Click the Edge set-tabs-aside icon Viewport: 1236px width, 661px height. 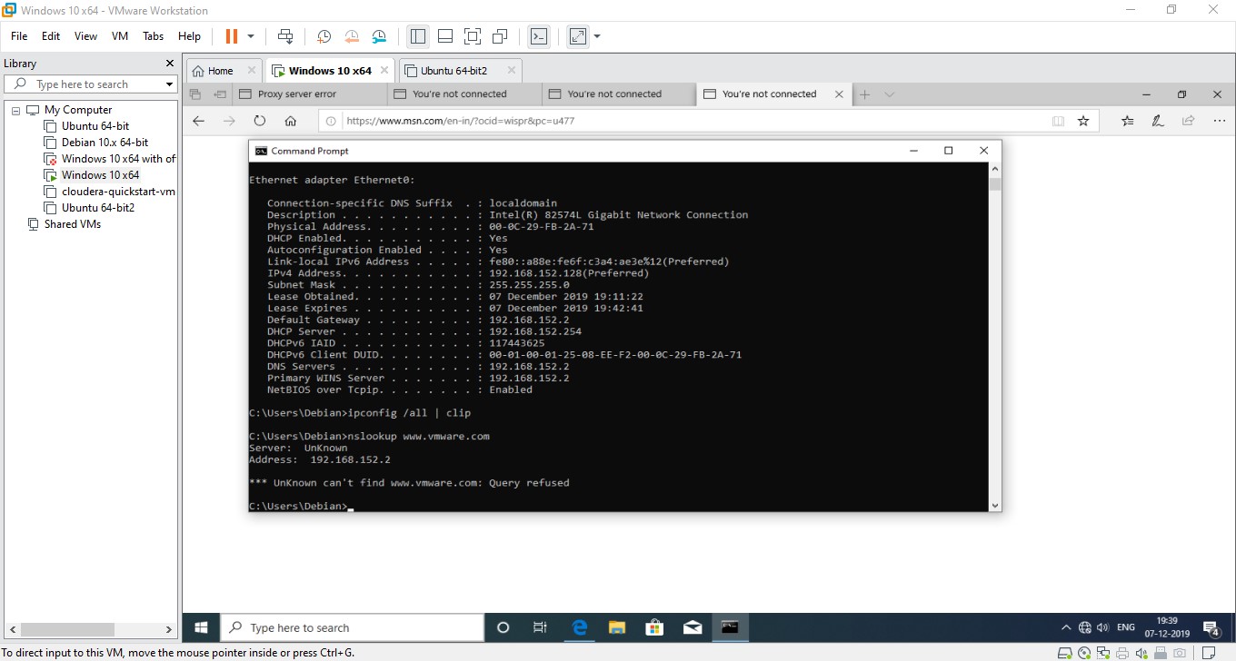(219, 94)
